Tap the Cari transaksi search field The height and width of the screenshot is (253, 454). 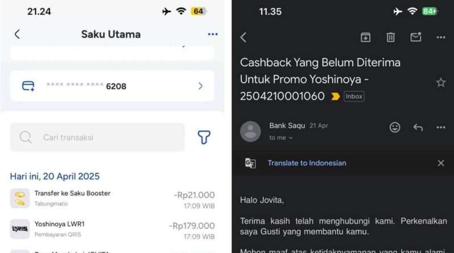point(97,137)
